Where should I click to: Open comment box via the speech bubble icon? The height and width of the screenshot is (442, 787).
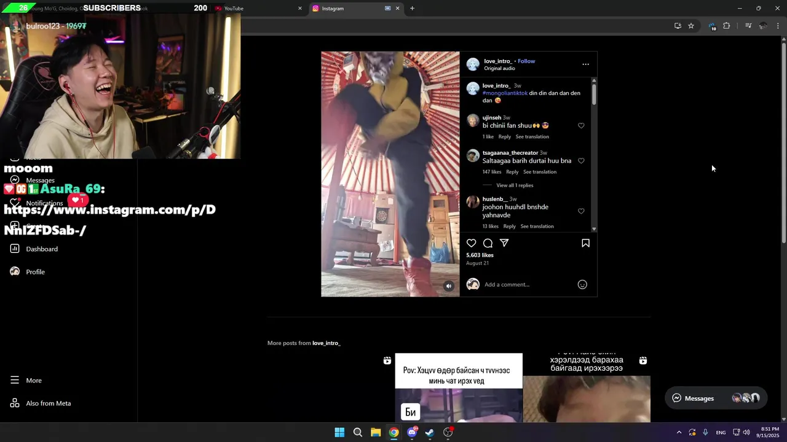[488, 243]
